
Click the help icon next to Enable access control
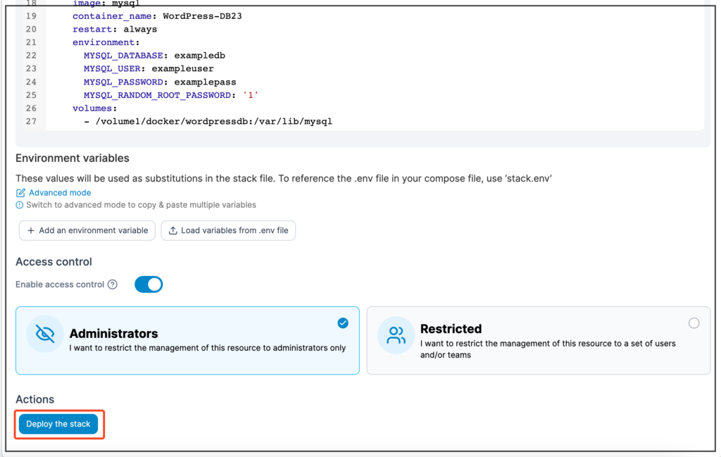coord(112,284)
